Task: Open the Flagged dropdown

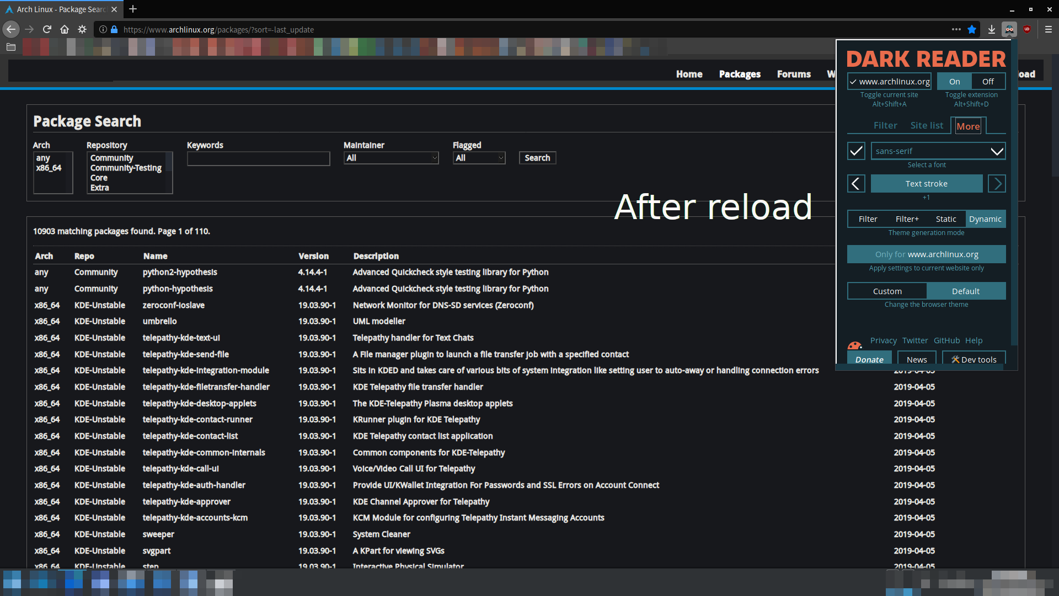Action: (x=479, y=158)
